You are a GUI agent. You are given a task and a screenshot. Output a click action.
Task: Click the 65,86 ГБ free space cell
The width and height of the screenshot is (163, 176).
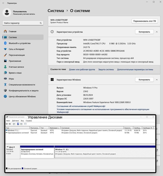[x=137, y=130]
